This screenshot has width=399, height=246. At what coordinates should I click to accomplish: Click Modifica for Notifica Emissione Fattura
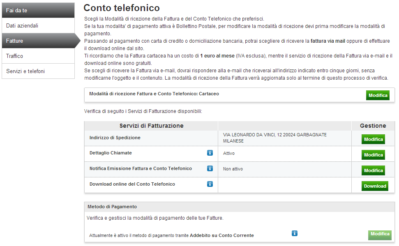coord(373,170)
